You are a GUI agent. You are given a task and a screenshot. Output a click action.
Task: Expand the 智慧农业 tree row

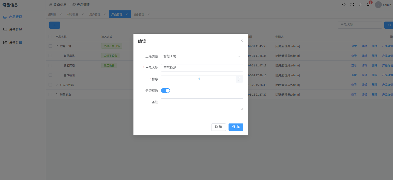tap(57, 94)
